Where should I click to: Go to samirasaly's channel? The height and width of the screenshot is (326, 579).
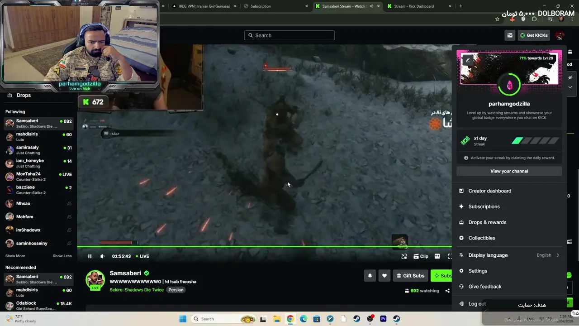click(x=38, y=150)
